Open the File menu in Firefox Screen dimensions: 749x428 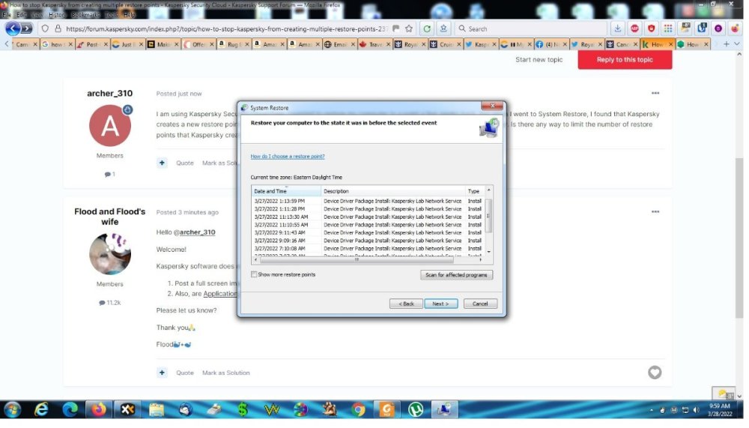(7, 15)
